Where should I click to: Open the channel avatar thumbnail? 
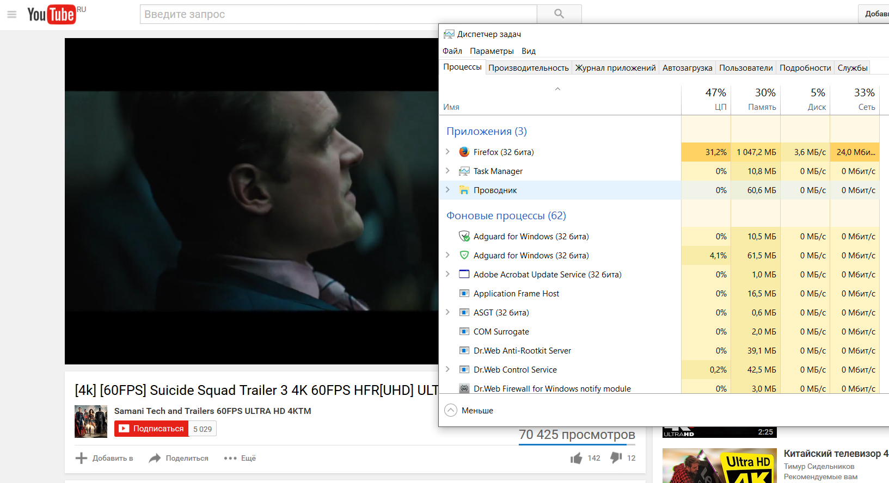pos(91,422)
